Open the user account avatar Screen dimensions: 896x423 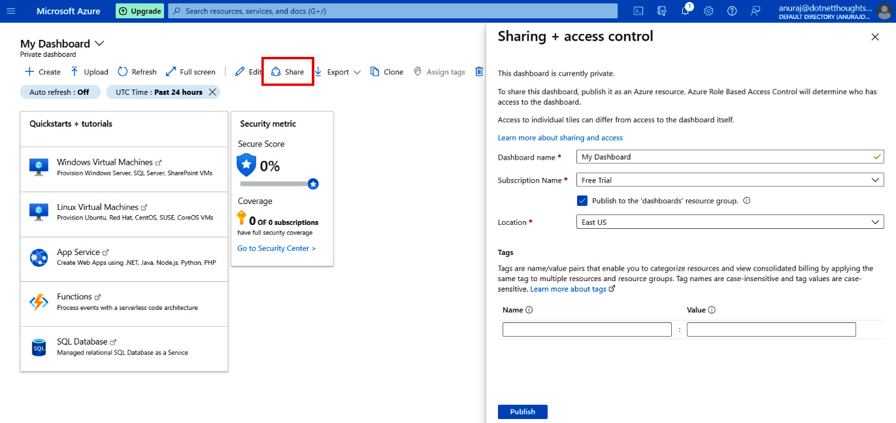click(x=884, y=10)
